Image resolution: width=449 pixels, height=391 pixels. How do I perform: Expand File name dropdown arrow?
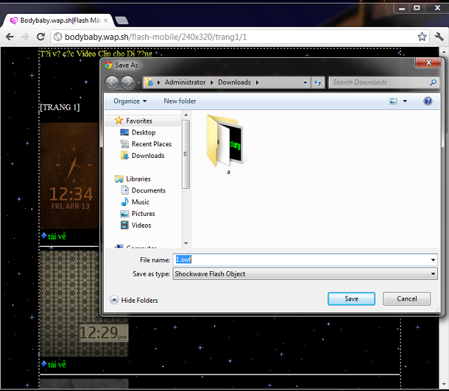(433, 260)
